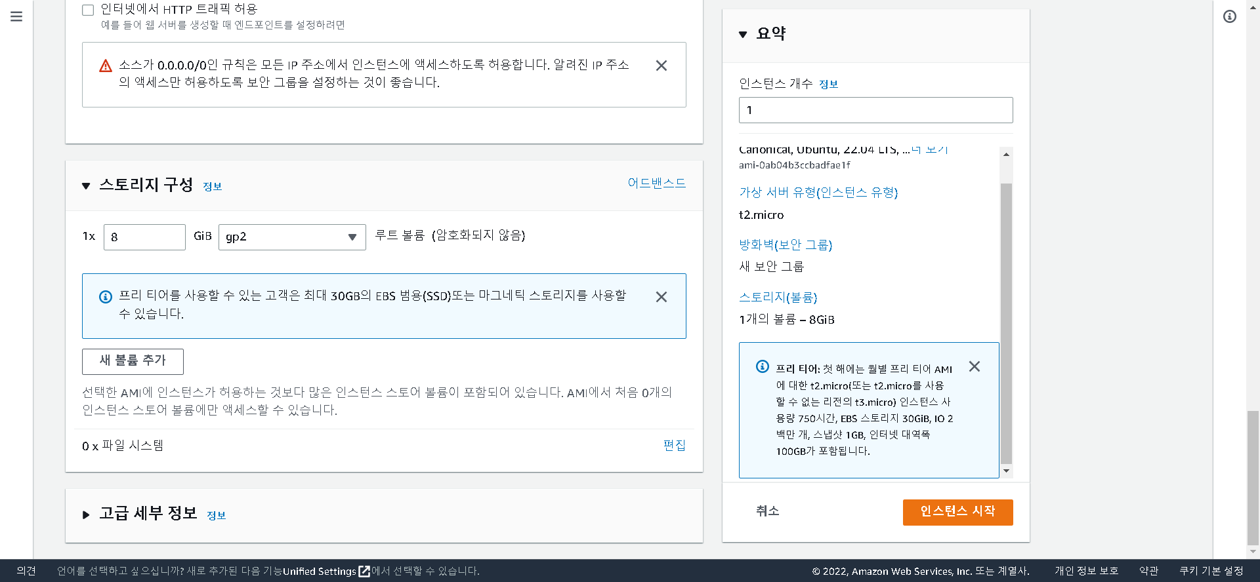This screenshot has height=582, width=1260.
Task: Open 정보 link next to 인스턴스 개수
Action: tap(829, 85)
